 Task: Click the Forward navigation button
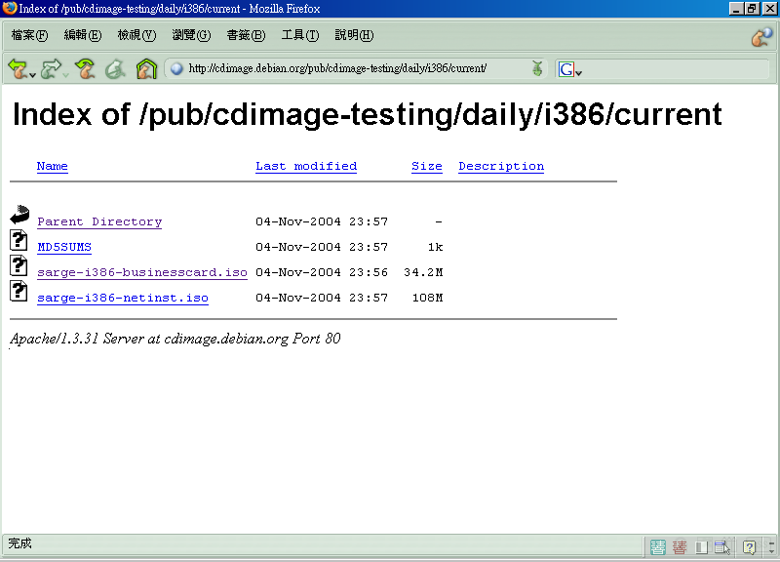coord(50,68)
